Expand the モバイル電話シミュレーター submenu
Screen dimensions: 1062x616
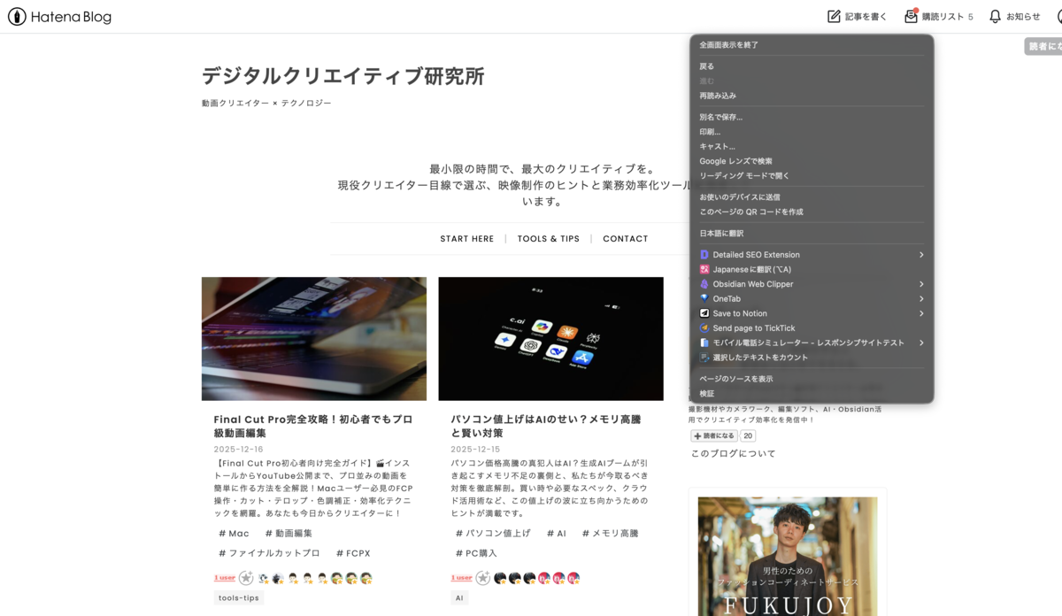(x=921, y=343)
